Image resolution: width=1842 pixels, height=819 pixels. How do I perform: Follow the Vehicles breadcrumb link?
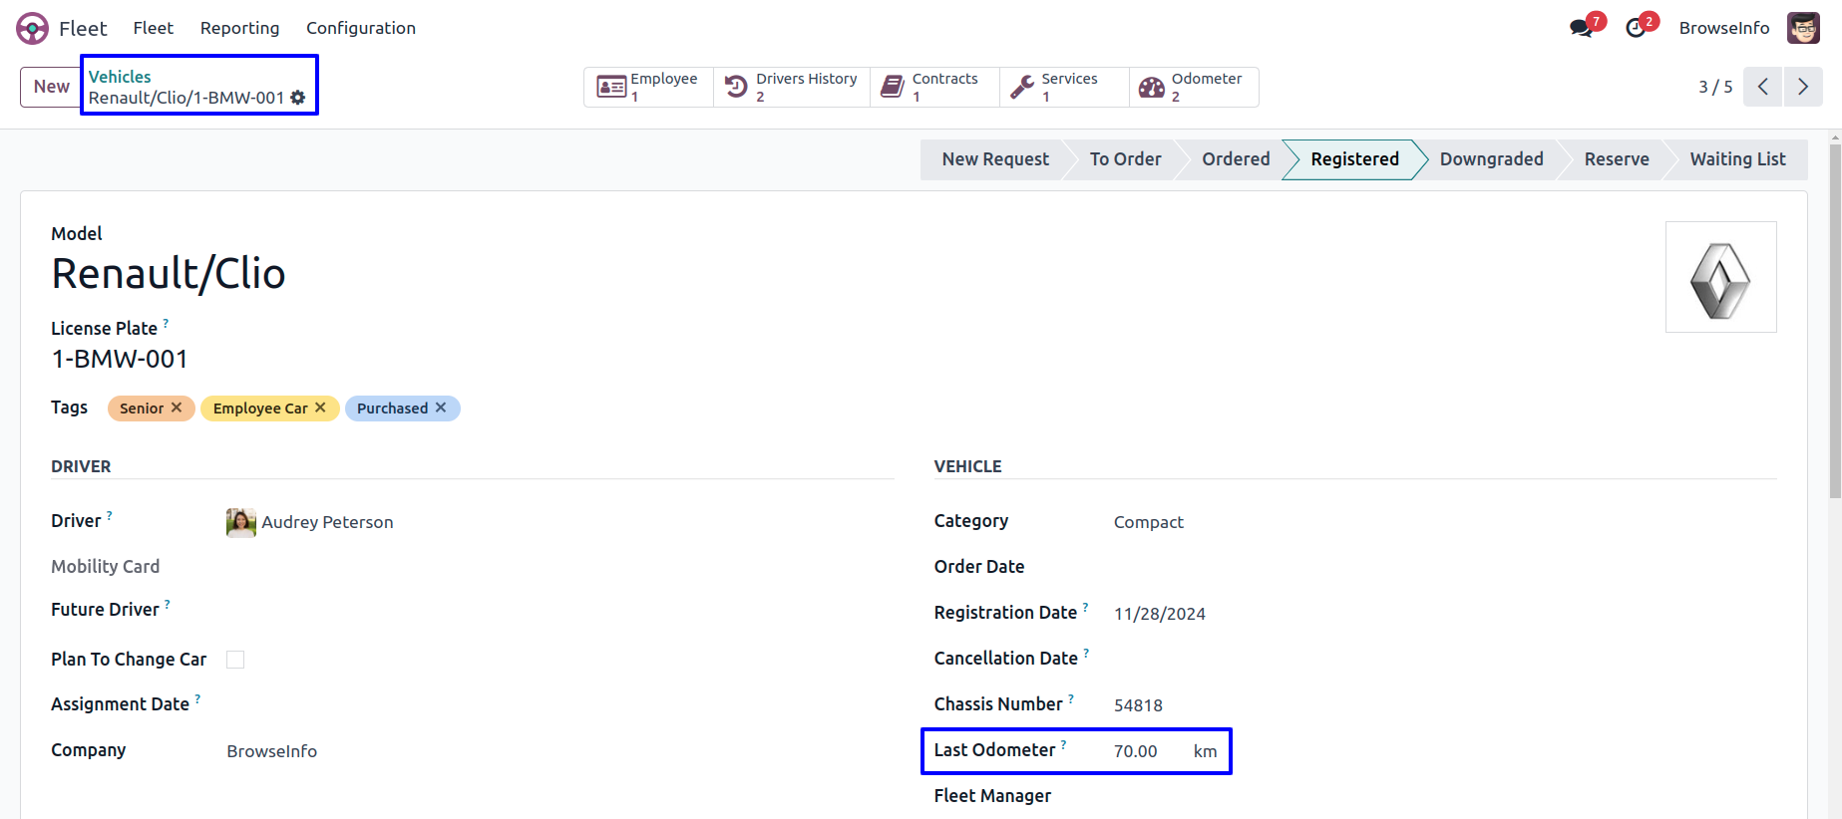pos(120,77)
